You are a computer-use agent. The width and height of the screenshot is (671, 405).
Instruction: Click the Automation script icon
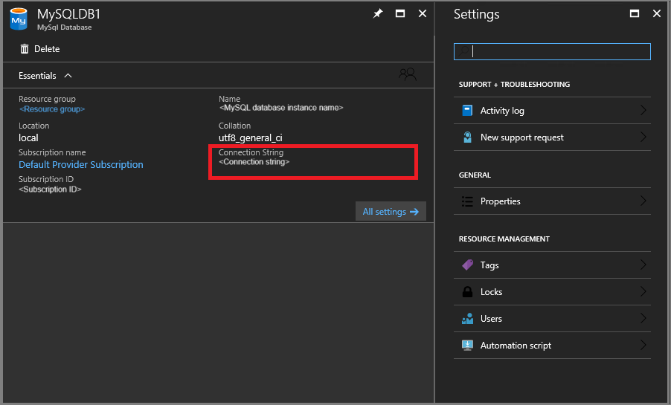tap(467, 346)
